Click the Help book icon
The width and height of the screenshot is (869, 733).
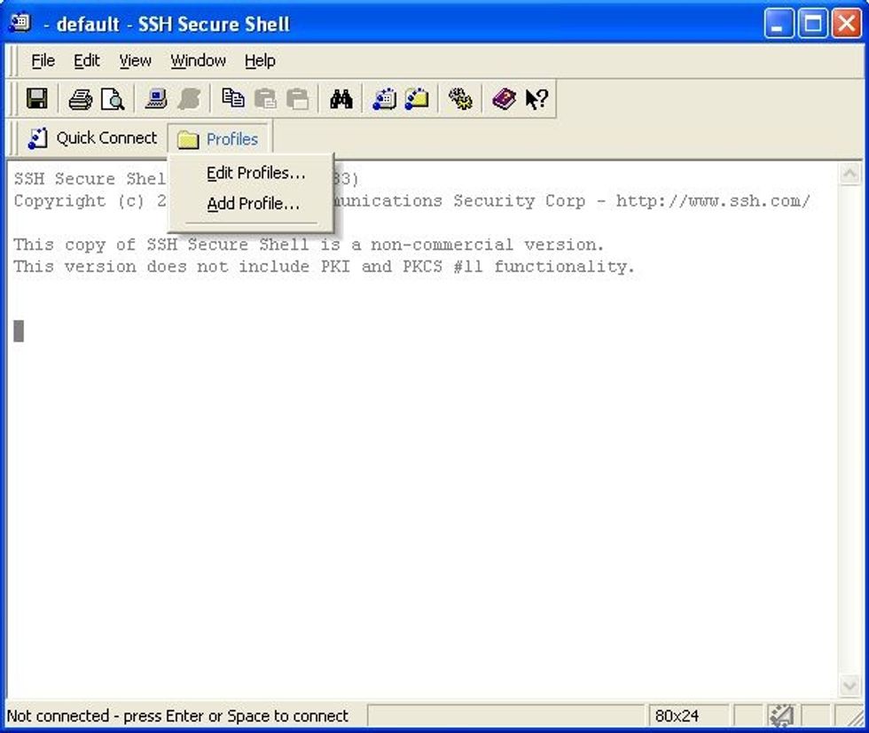click(x=504, y=99)
